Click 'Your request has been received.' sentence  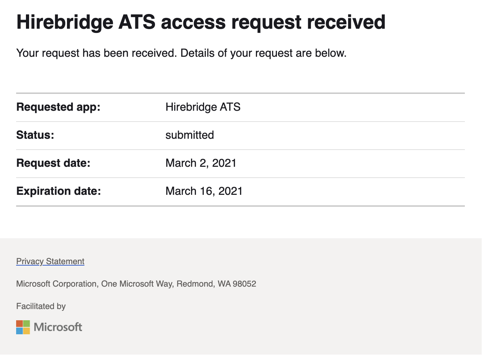tap(96, 53)
